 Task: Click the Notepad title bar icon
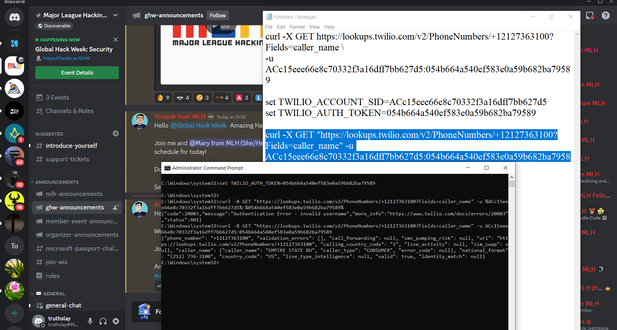click(x=269, y=17)
